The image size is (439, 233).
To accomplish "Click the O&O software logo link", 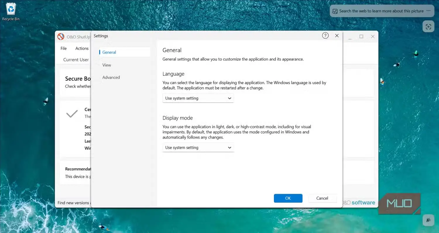I will pos(359,203).
